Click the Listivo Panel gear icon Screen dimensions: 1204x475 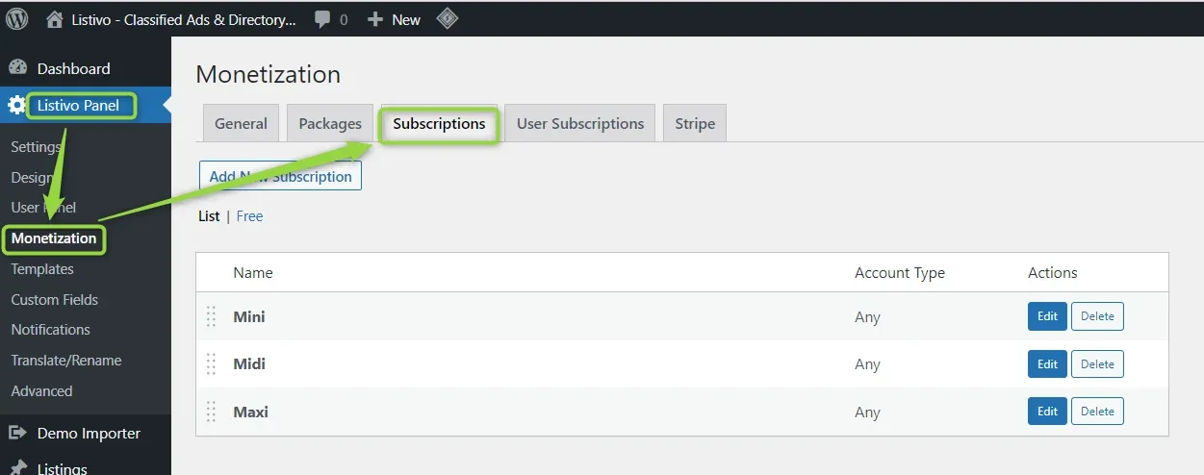17,106
